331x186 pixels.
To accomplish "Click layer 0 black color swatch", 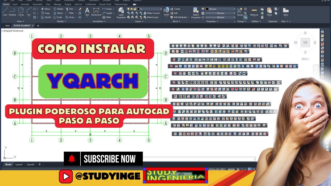I will click(x=138, y=9).
